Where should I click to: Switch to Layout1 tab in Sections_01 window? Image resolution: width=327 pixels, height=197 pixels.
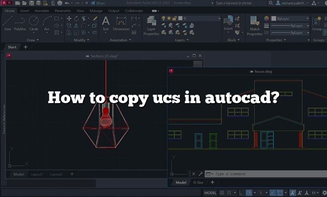click(37, 174)
